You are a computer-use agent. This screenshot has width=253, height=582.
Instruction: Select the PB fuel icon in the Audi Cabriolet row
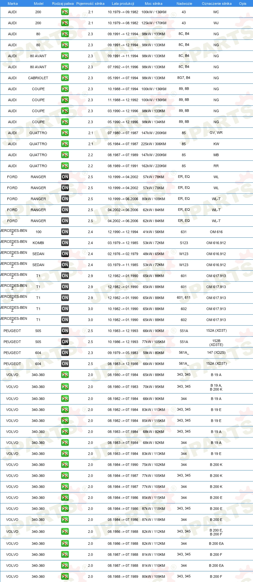pos(65,78)
